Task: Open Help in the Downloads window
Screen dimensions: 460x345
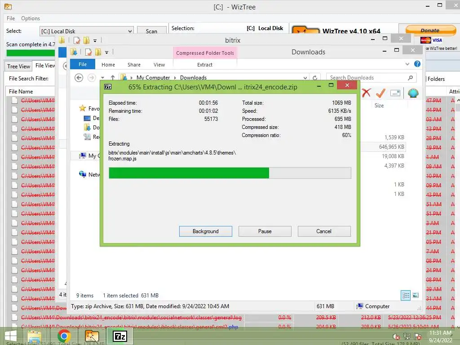Action: [417, 64]
